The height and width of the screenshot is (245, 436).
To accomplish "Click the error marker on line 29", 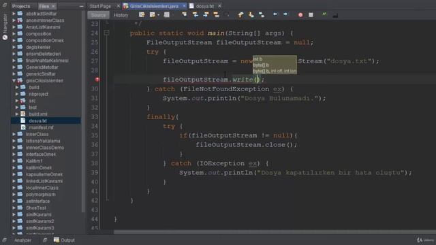I will click(x=97, y=80).
